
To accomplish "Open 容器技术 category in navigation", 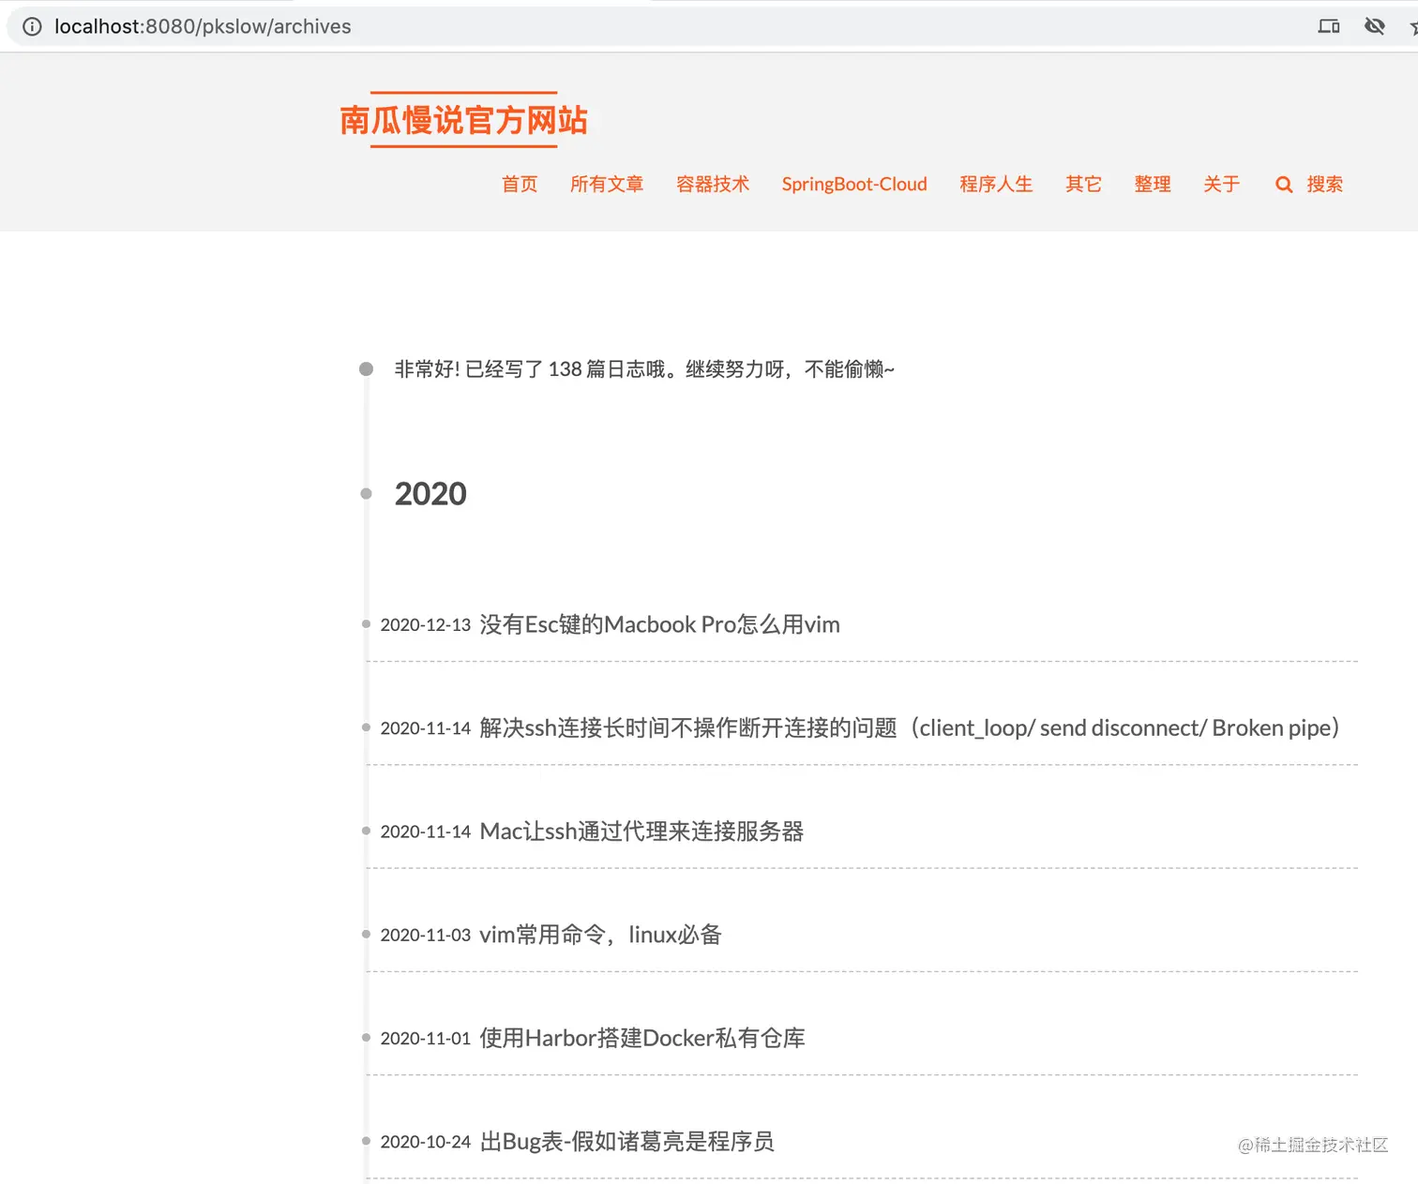I will pyautogui.click(x=713, y=184).
